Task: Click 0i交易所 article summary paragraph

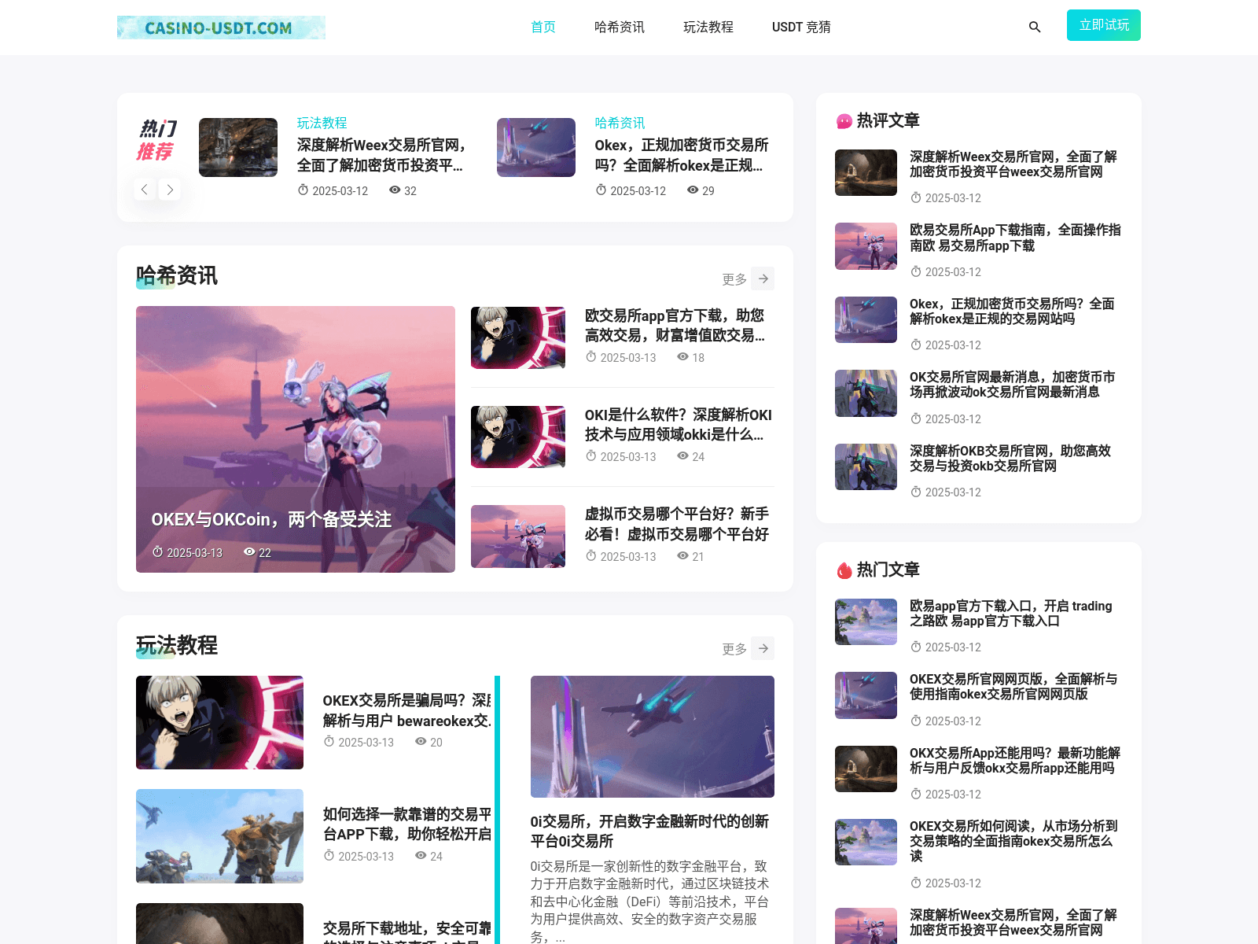Action: (649, 901)
